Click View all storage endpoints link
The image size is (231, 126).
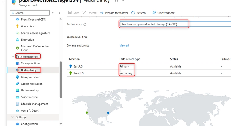(124, 45)
